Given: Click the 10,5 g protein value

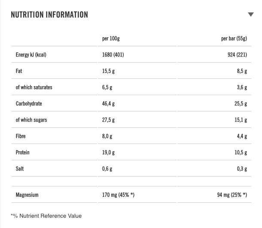Looking at the screenshot, I should [x=241, y=153].
